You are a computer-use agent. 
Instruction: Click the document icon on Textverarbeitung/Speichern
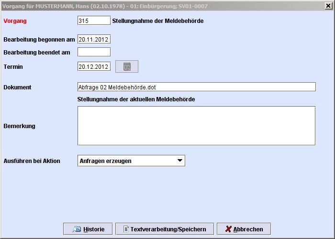(x=126, y=229)
